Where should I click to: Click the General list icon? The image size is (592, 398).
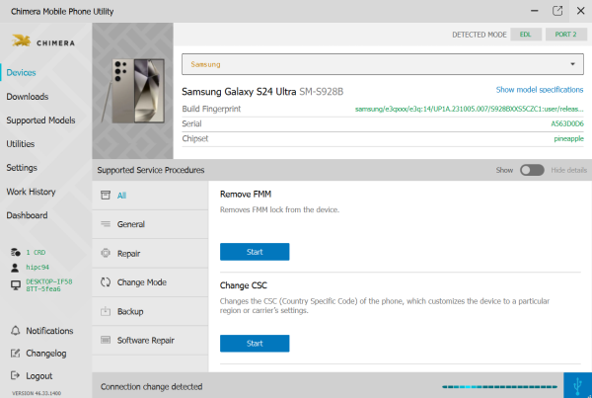click(106, 224)
